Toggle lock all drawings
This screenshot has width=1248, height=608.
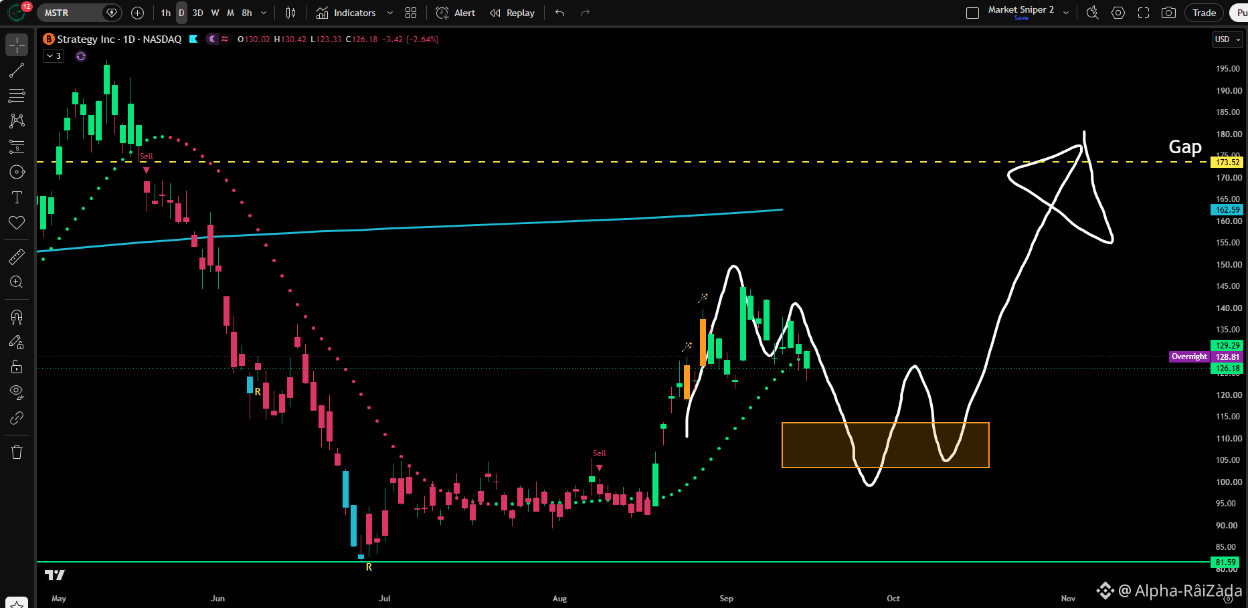click(x=17, y=367)
